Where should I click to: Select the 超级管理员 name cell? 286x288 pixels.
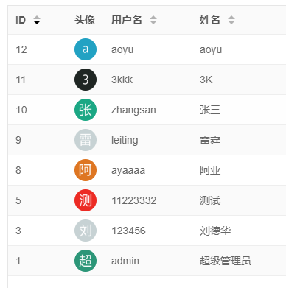(225, 261)
